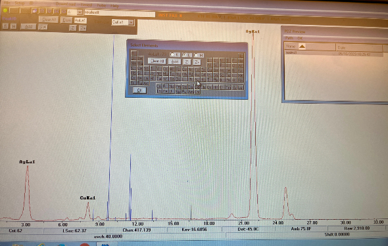Select the M line radio button
Viewport: 388px width, 246px height.
(199, 55)
